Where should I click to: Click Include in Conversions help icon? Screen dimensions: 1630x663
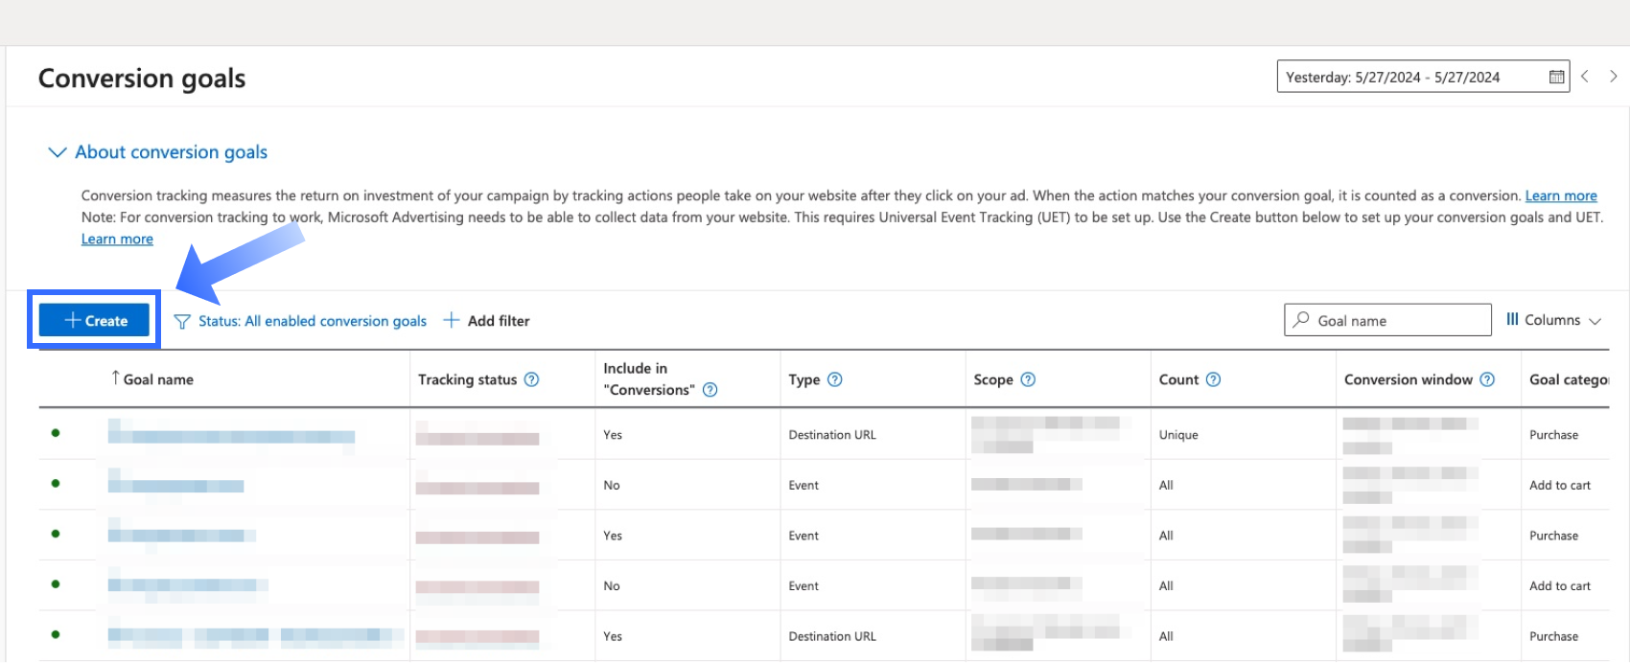(710, 390)
